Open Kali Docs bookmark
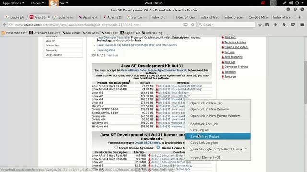 [90, 33]
